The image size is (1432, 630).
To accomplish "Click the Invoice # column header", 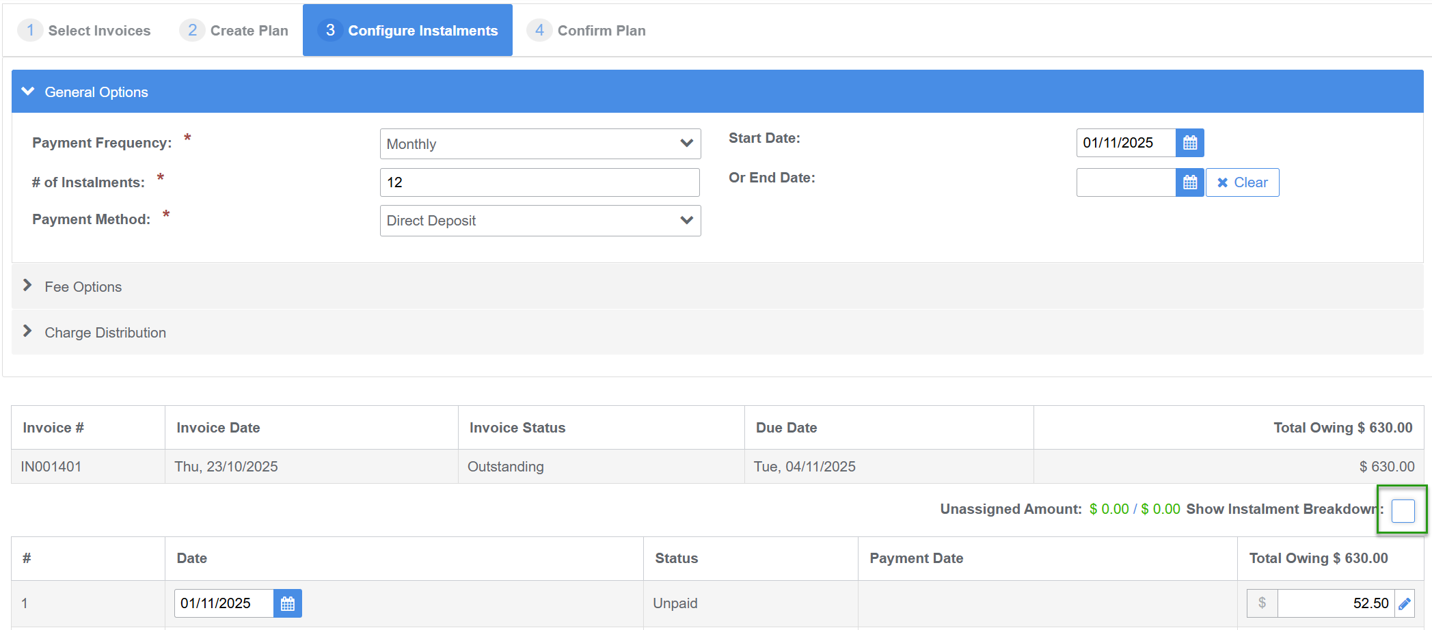I will pyautogui.click(x=53, y=428).
